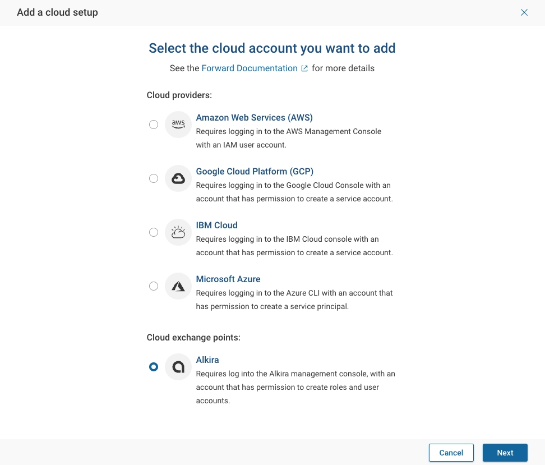This screenshot has height=465, width=545.
Task: Click the 'Cloud exchange points:' heading text
Action: click(193, 338)
